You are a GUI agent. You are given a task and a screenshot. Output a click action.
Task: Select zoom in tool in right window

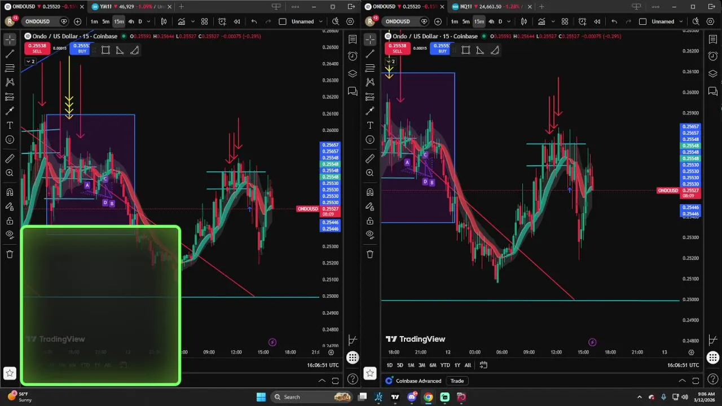(x=370, y=173)
